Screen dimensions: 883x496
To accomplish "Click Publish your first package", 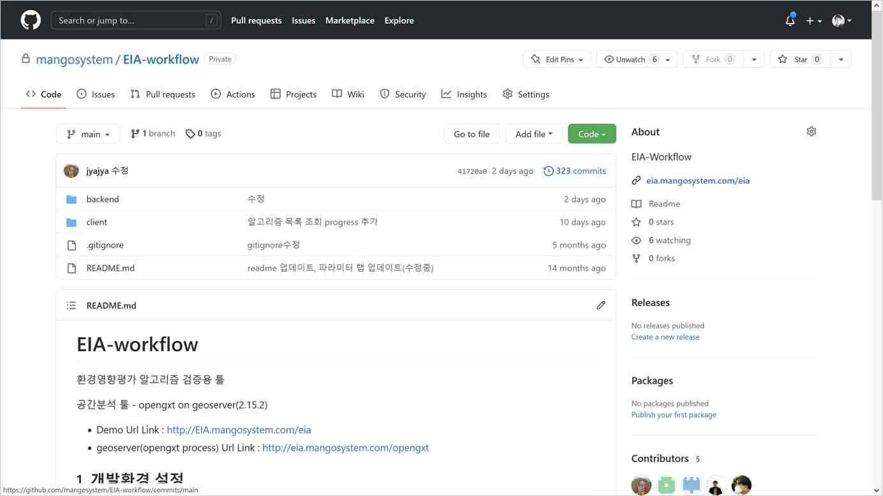I will click(674, 414).
